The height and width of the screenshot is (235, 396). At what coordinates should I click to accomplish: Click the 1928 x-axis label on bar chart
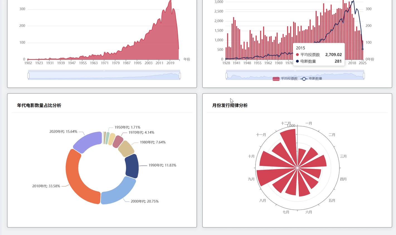(226, 63)
